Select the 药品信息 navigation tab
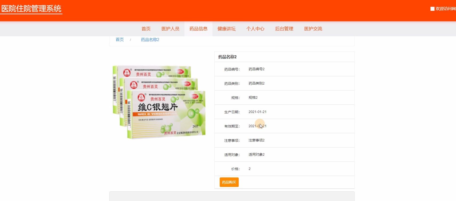The height and width of the screenshot is (201, 456). 198,29
